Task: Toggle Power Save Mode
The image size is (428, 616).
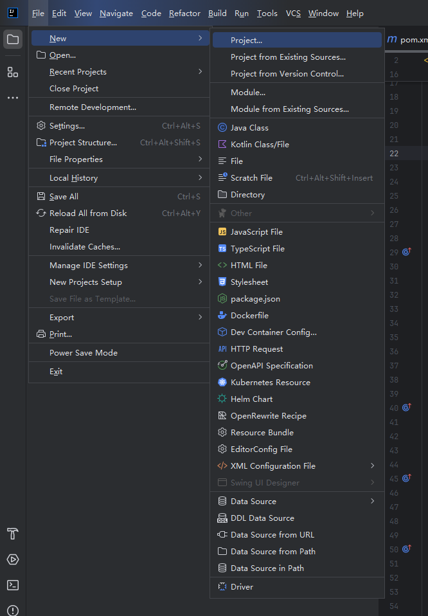Action: pyautogui.click(x=120, y=353)
